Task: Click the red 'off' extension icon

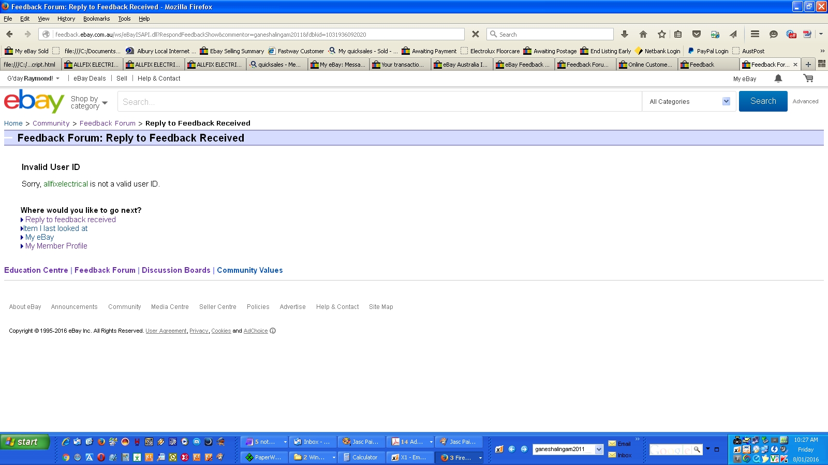Action: coord(791,34)
